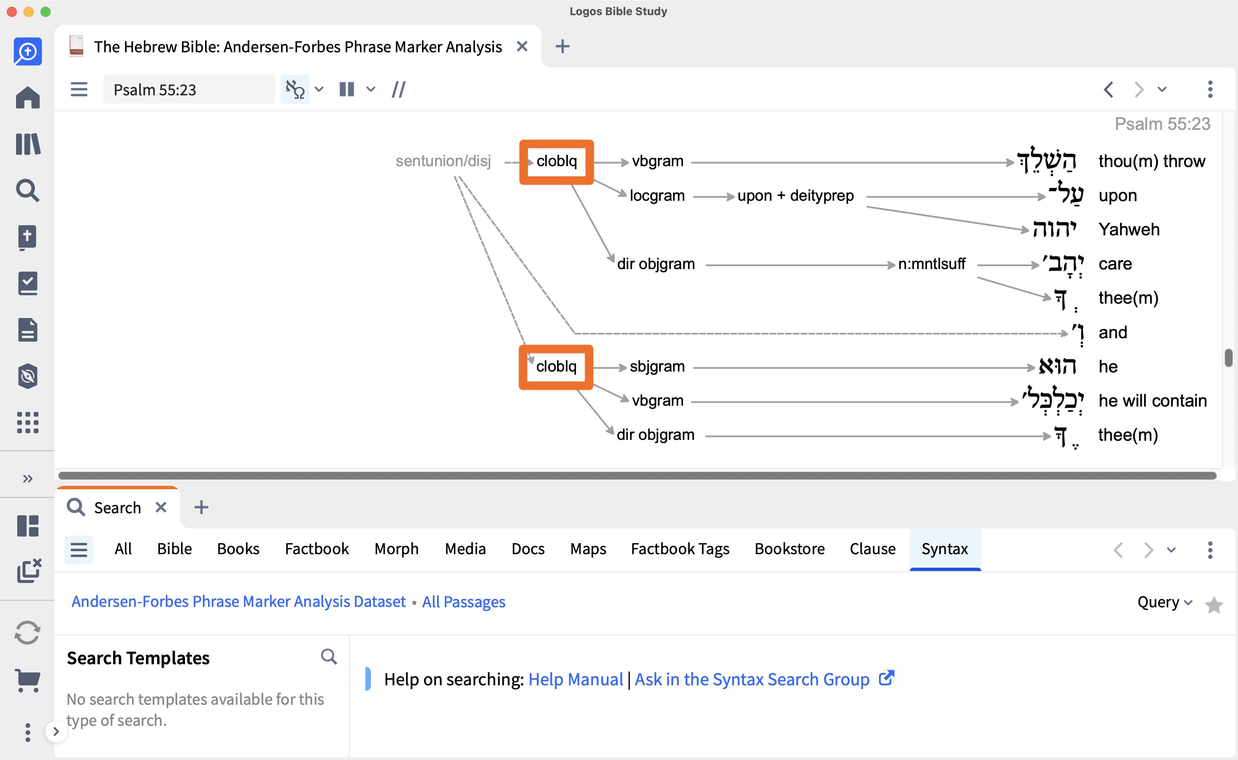Screen dimensions: 1238x760
Task: Click the All Passages link
Action: point(464,602)
